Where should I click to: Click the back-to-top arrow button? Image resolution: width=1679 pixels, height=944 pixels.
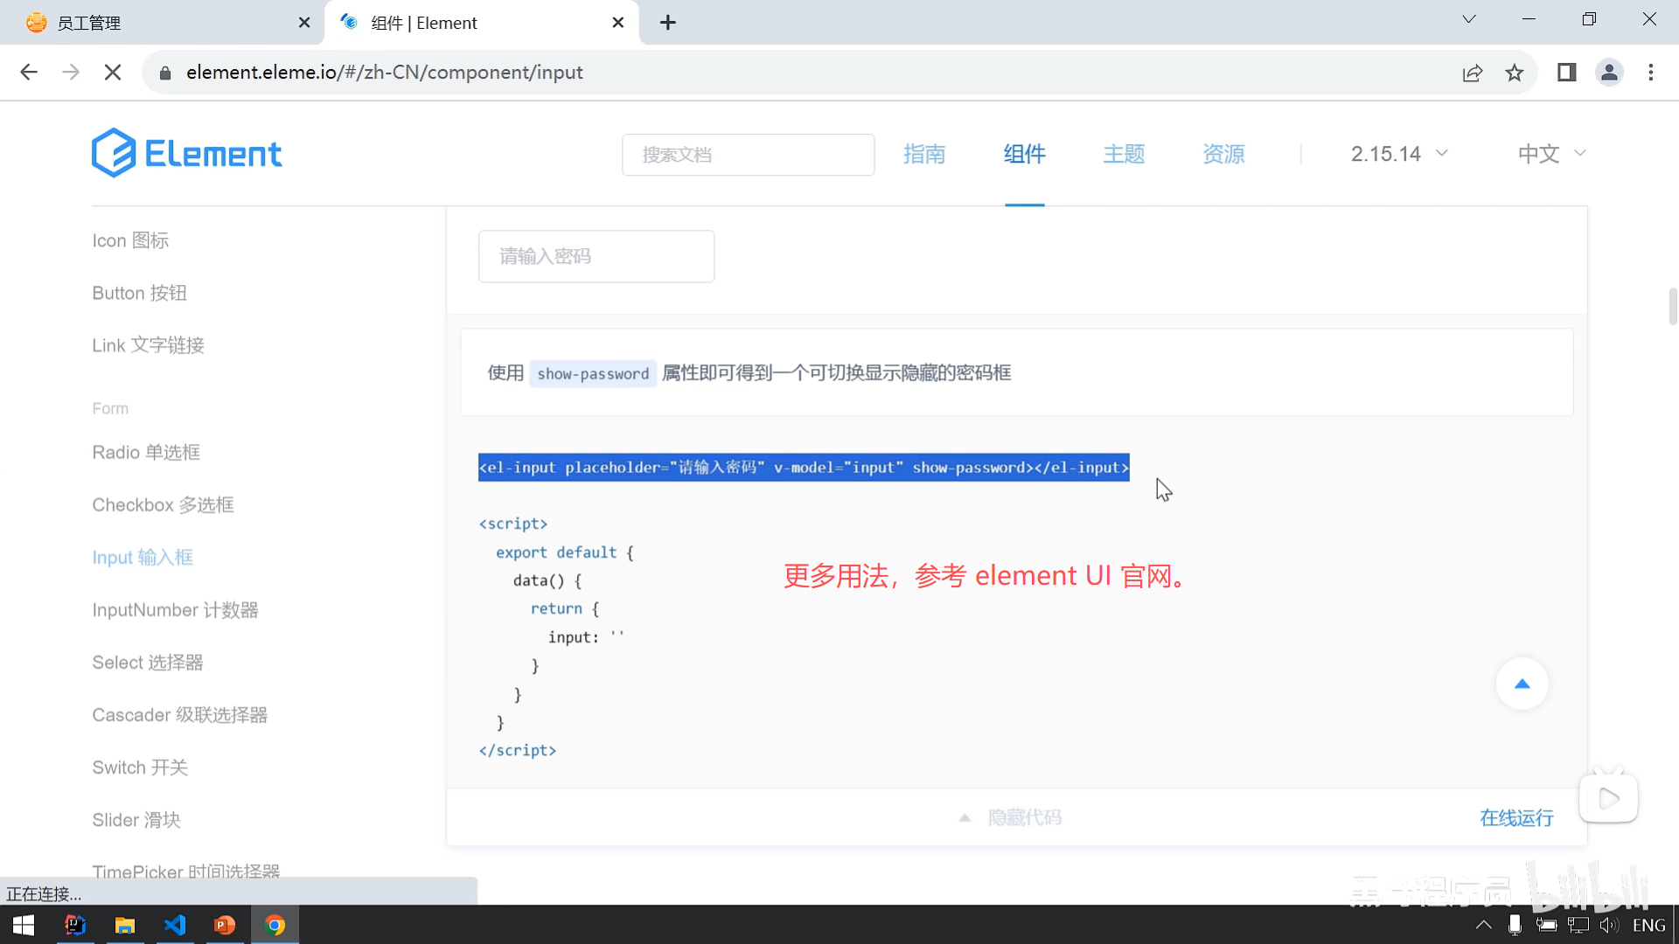tap(1522, 684)
